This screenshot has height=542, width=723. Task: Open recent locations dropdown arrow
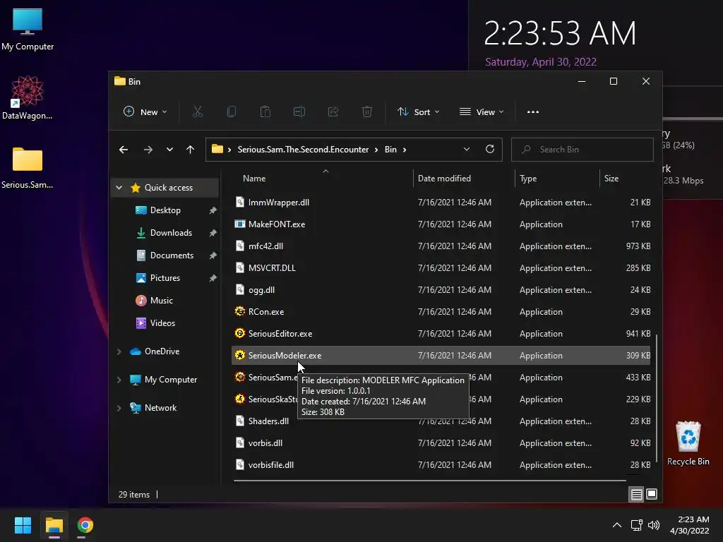coord(169,150)
